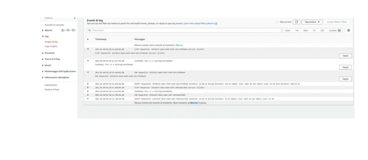Expand Tracce di X-Ray in sidebar

click(x=43, y=59)
